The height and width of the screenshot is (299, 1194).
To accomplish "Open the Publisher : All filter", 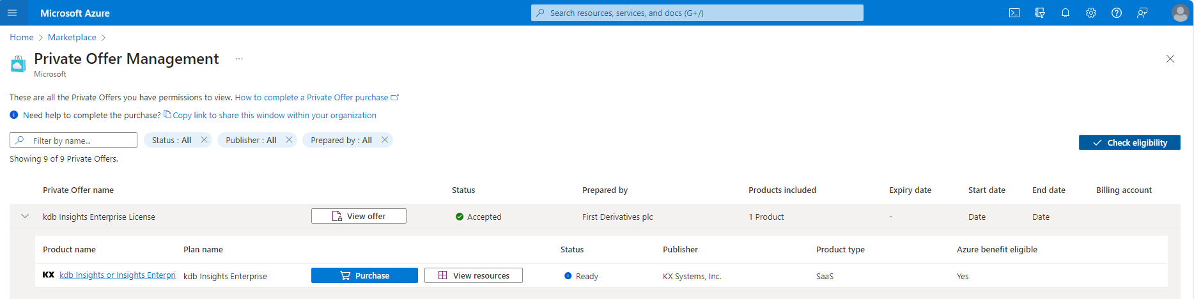I will 251,140.
